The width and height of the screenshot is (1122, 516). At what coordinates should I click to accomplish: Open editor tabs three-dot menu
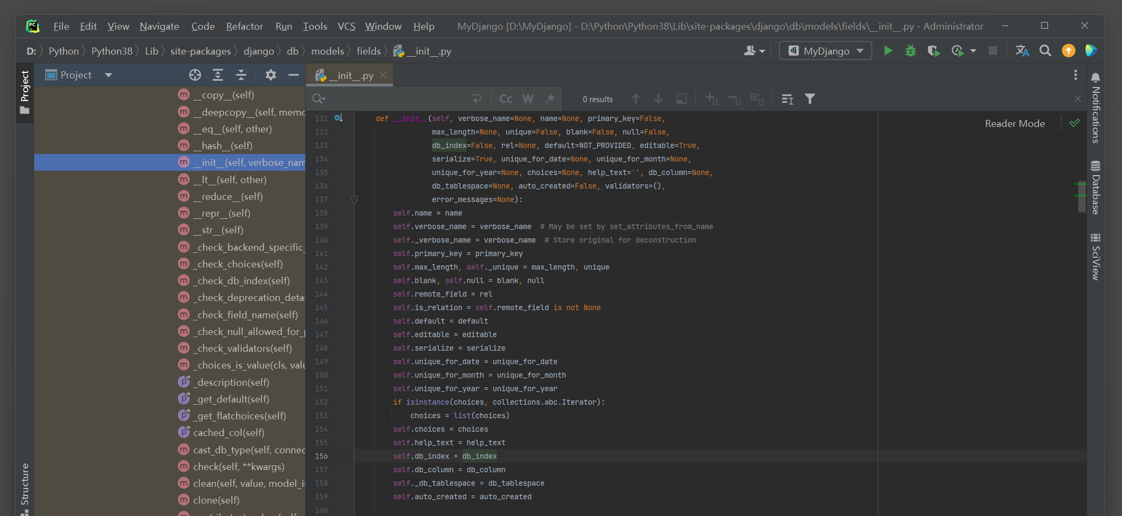(x=1075, y=75)
